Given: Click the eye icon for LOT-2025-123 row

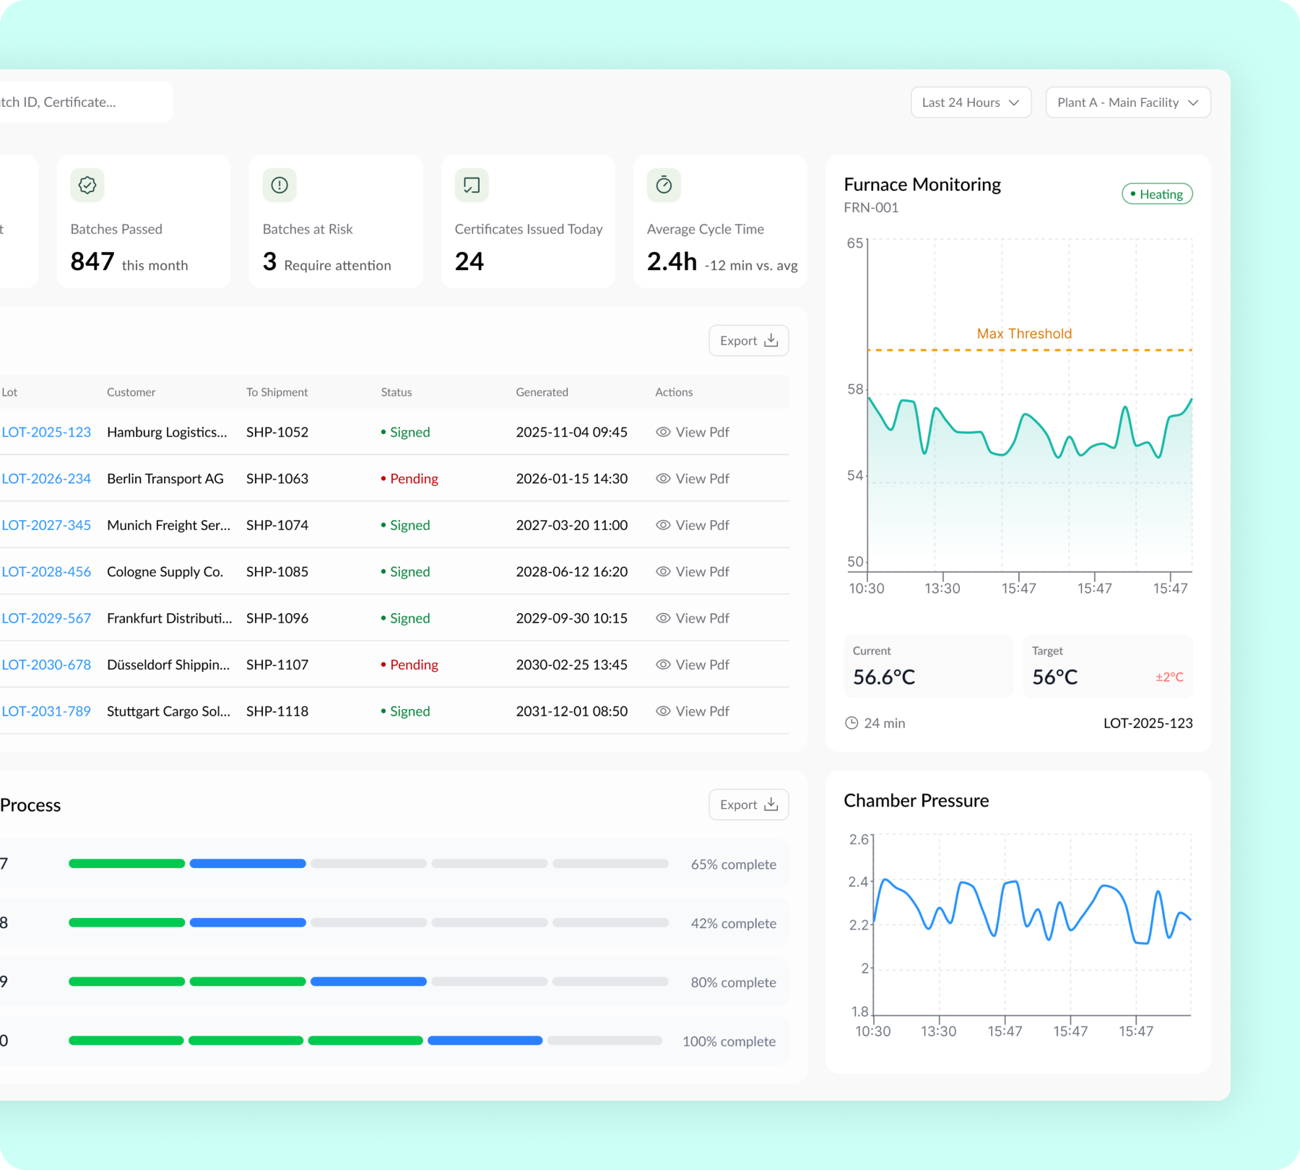Looking at the screenshot, I should [x=663, y=432].
